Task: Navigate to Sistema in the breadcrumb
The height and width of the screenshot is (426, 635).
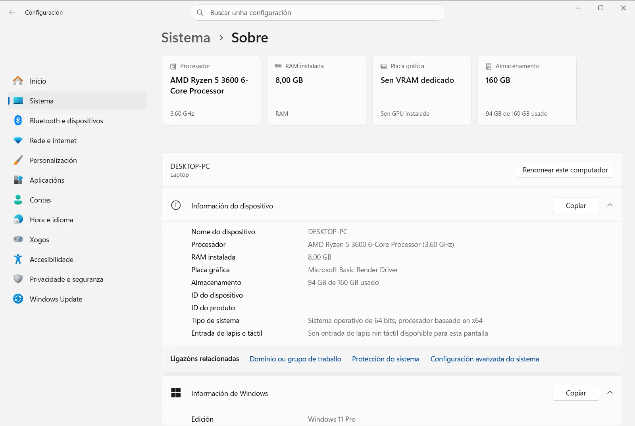Action: 186,38
